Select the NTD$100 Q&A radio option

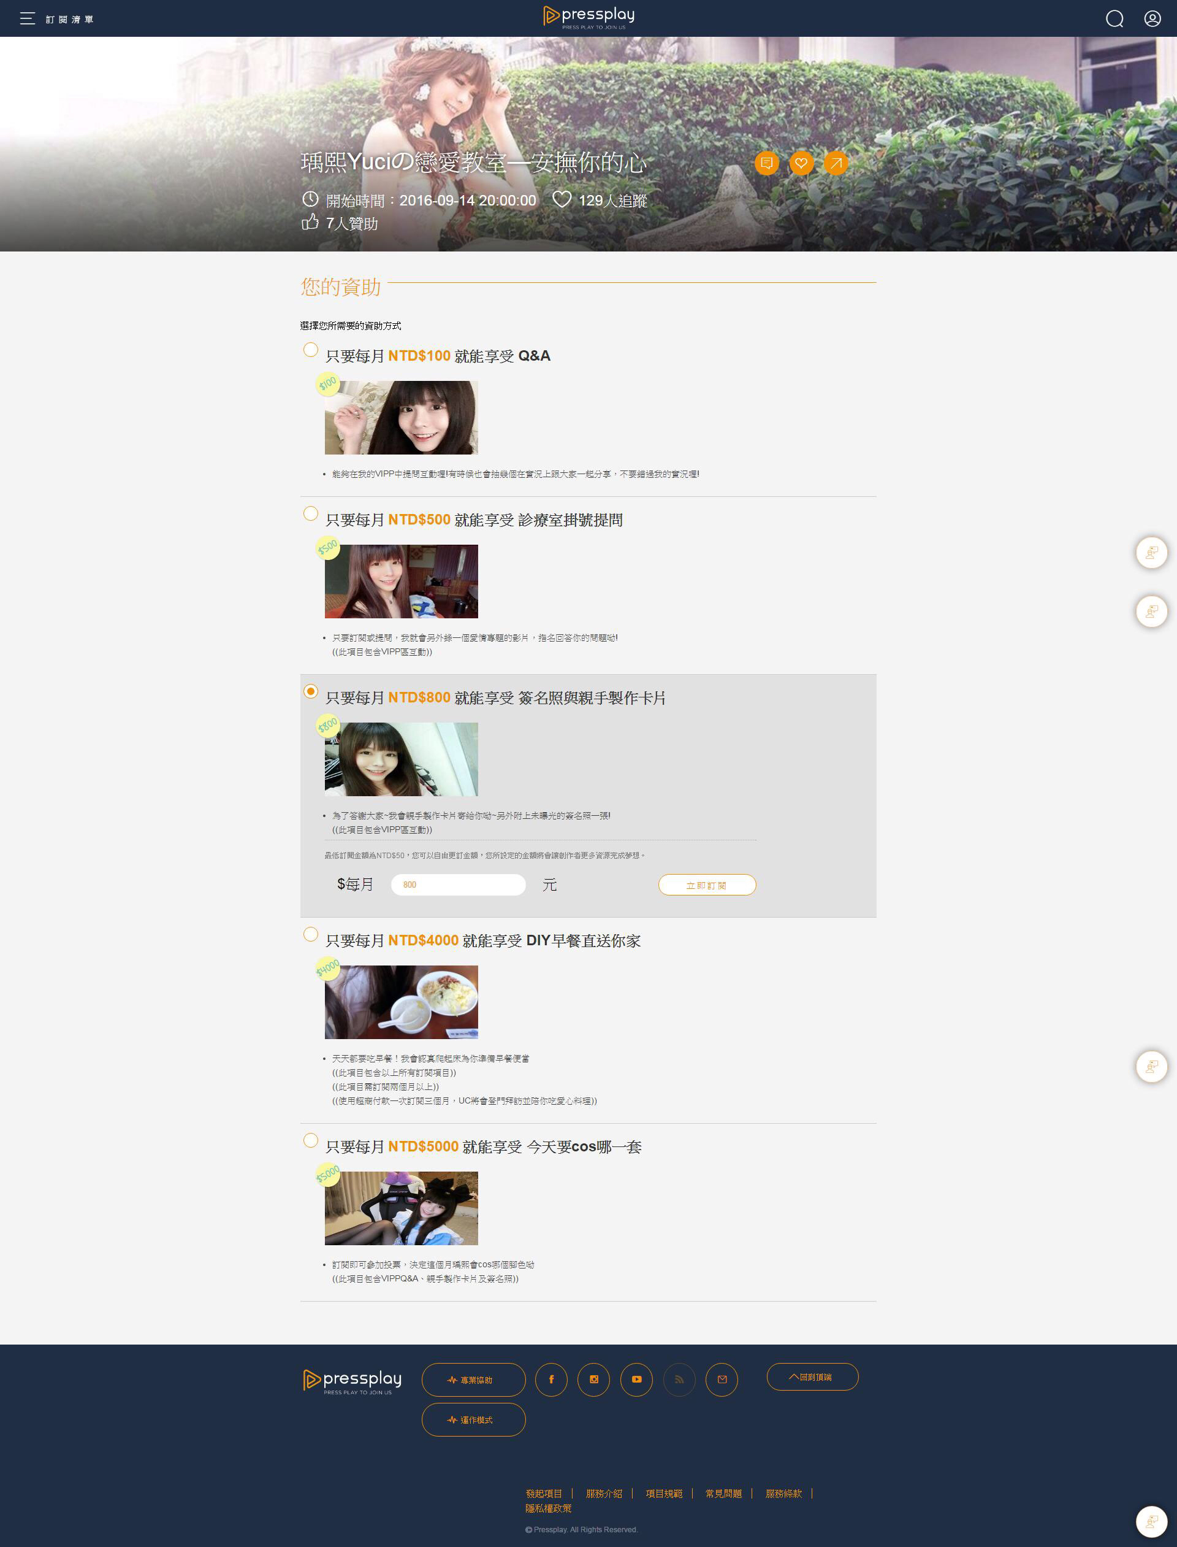(310, 350)
